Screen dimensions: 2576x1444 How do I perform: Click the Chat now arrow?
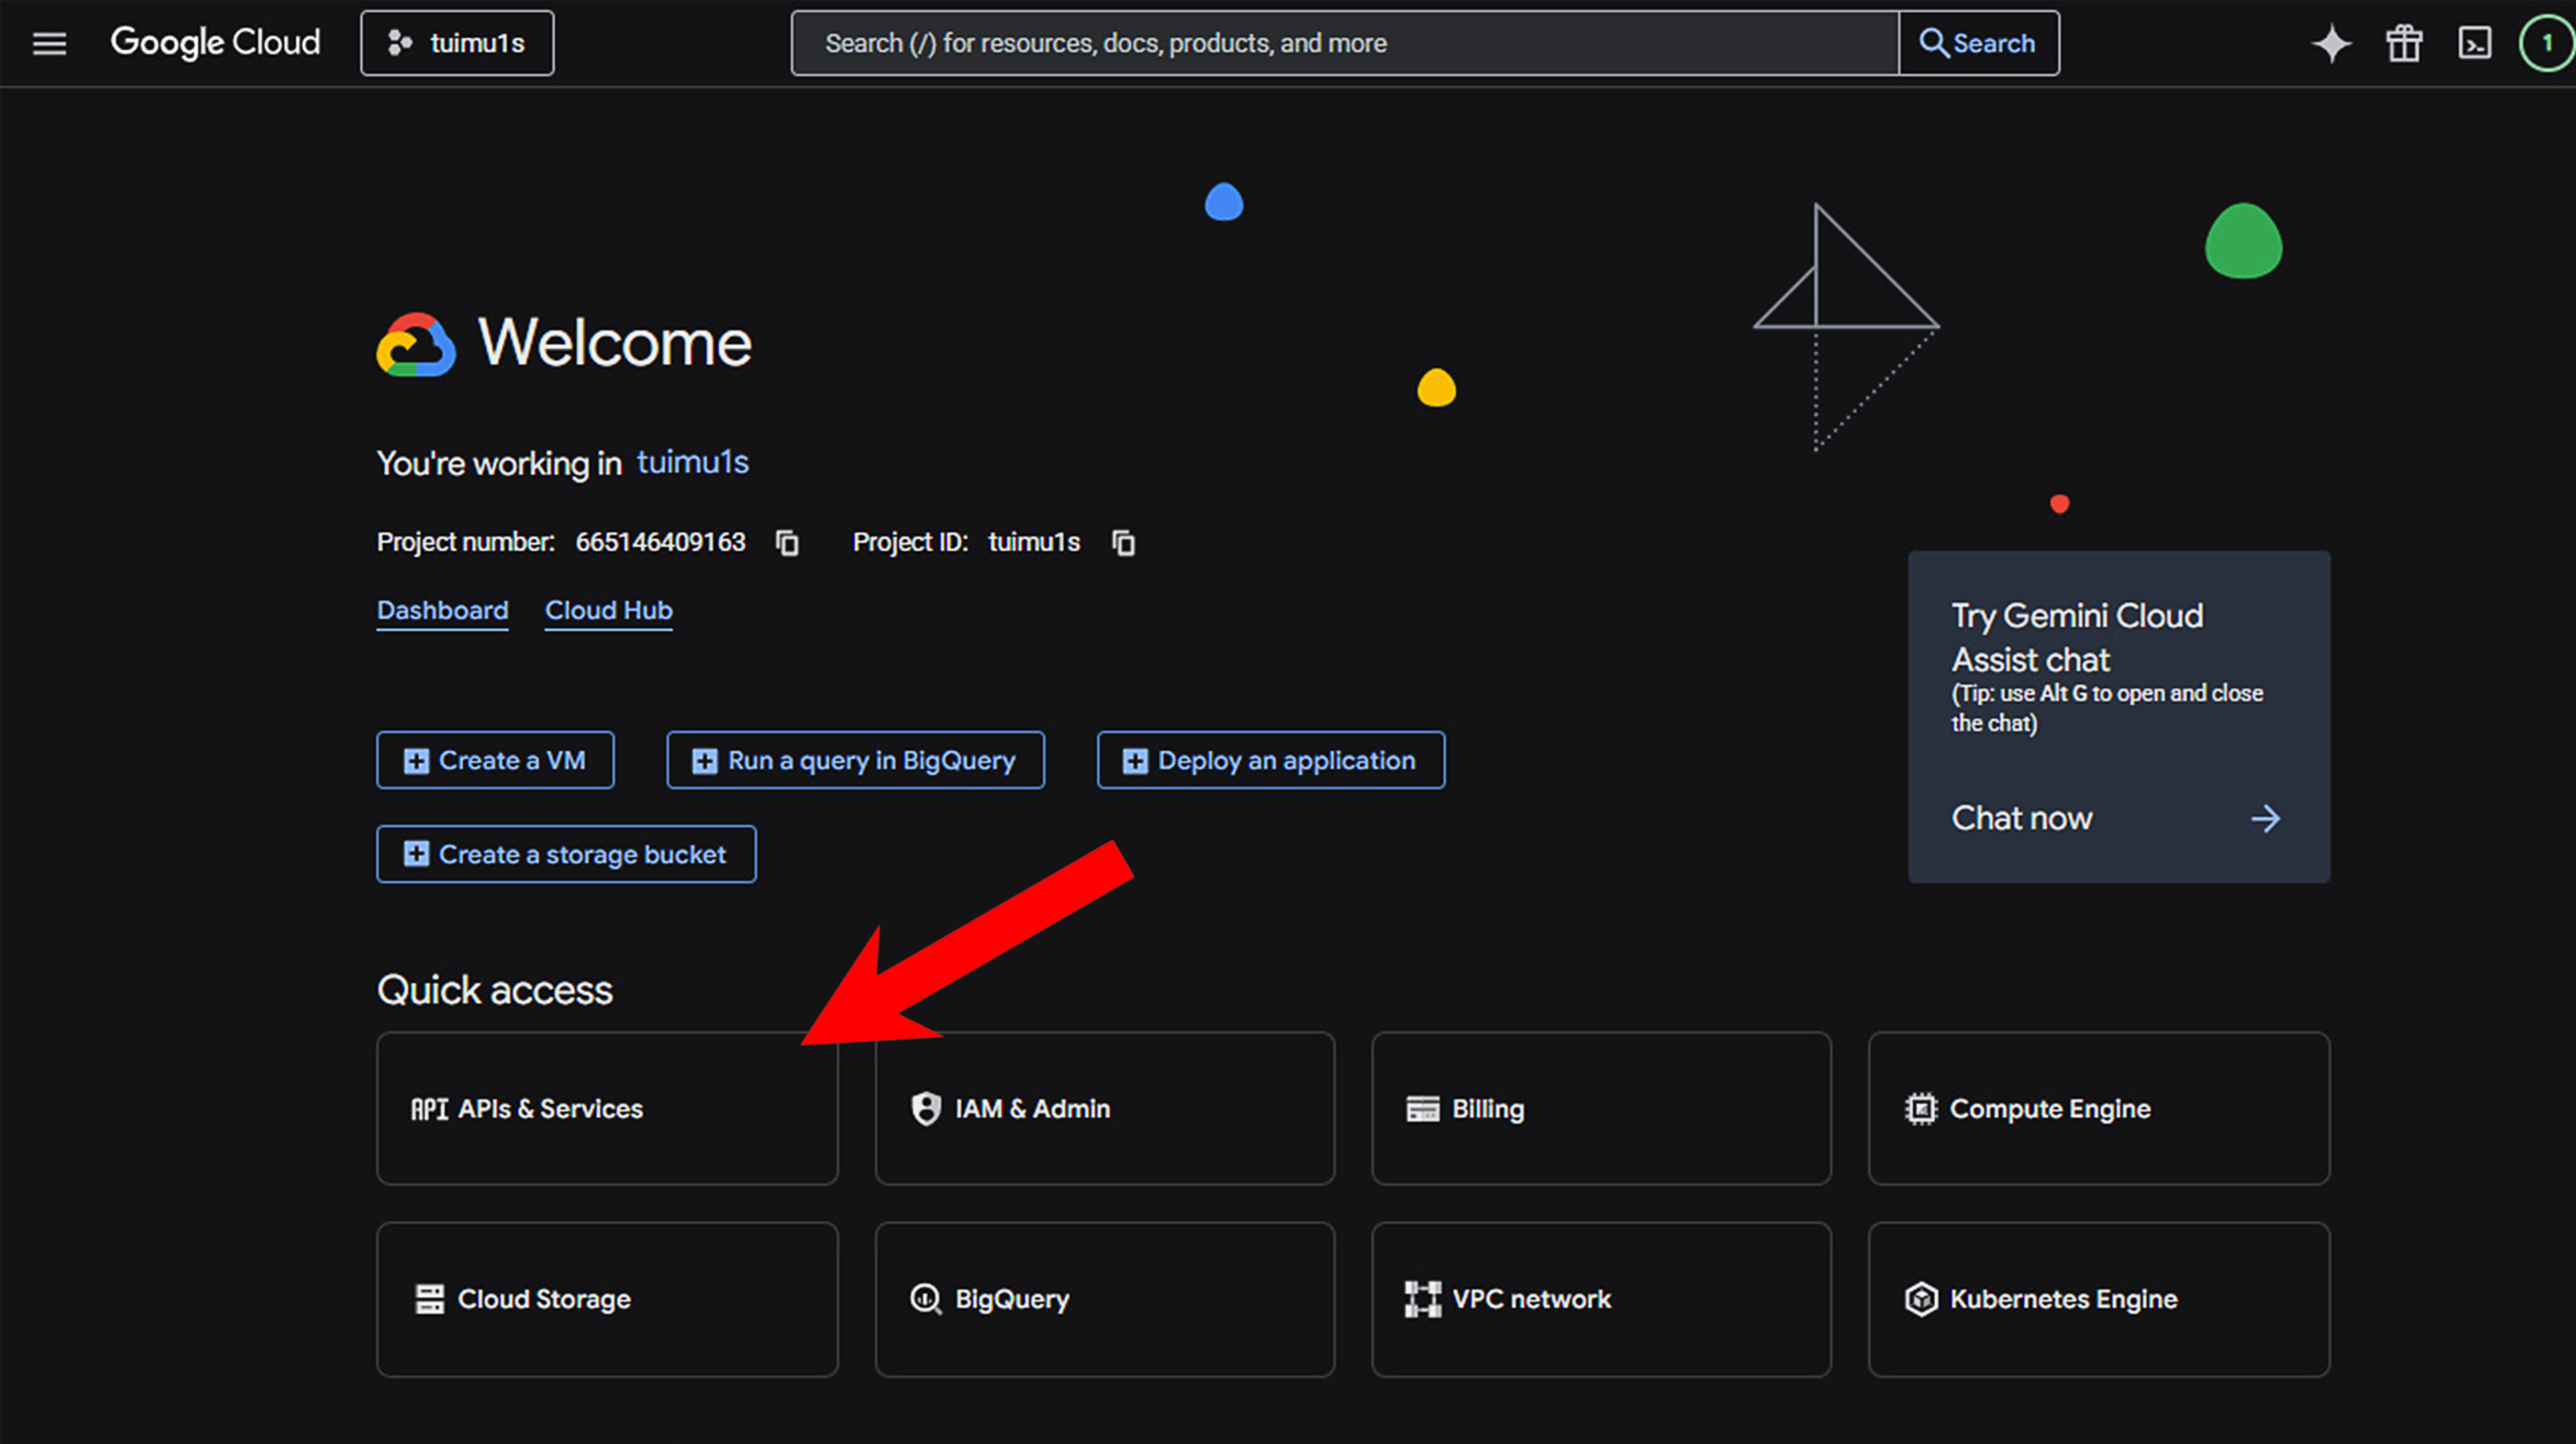[x=2265, y=818]
